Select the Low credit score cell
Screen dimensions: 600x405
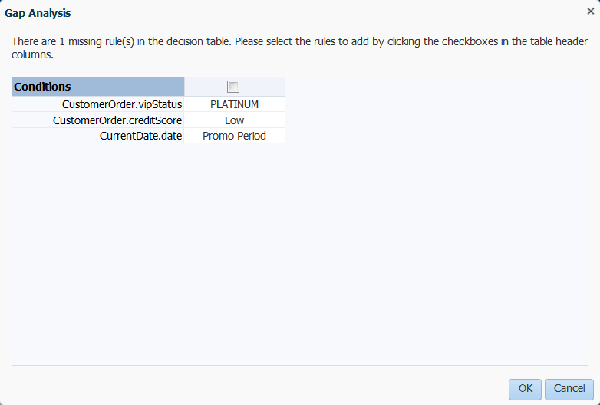pos(235,120)
